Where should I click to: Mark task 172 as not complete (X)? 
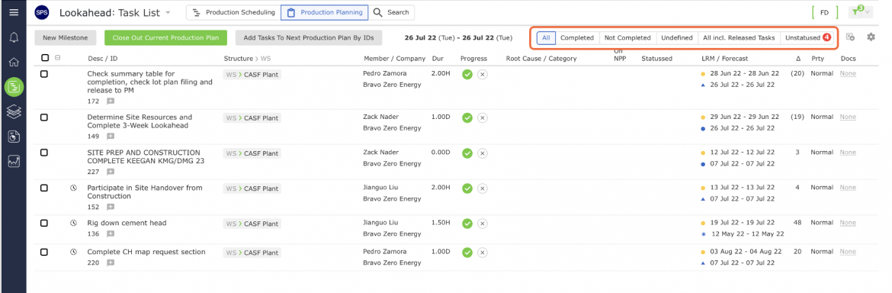click(482, 75)
